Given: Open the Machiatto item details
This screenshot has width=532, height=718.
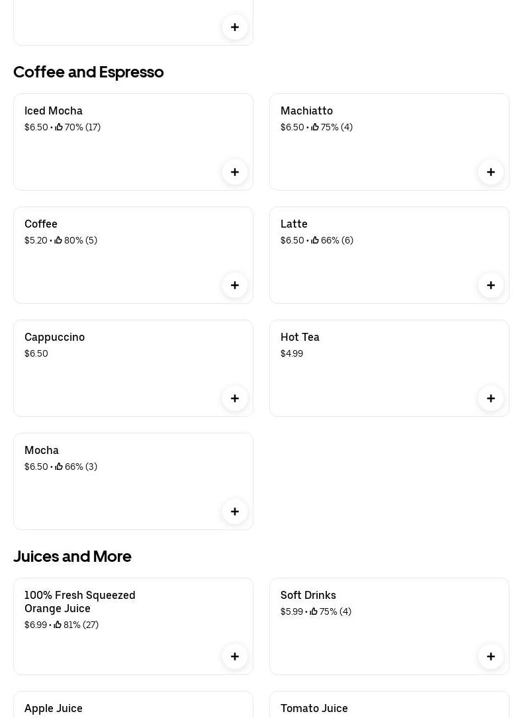Looking at the screenshot, I should [306, 111].
